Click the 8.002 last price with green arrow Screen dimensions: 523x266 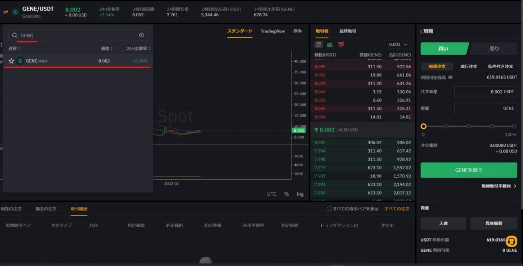pos(324,129)
